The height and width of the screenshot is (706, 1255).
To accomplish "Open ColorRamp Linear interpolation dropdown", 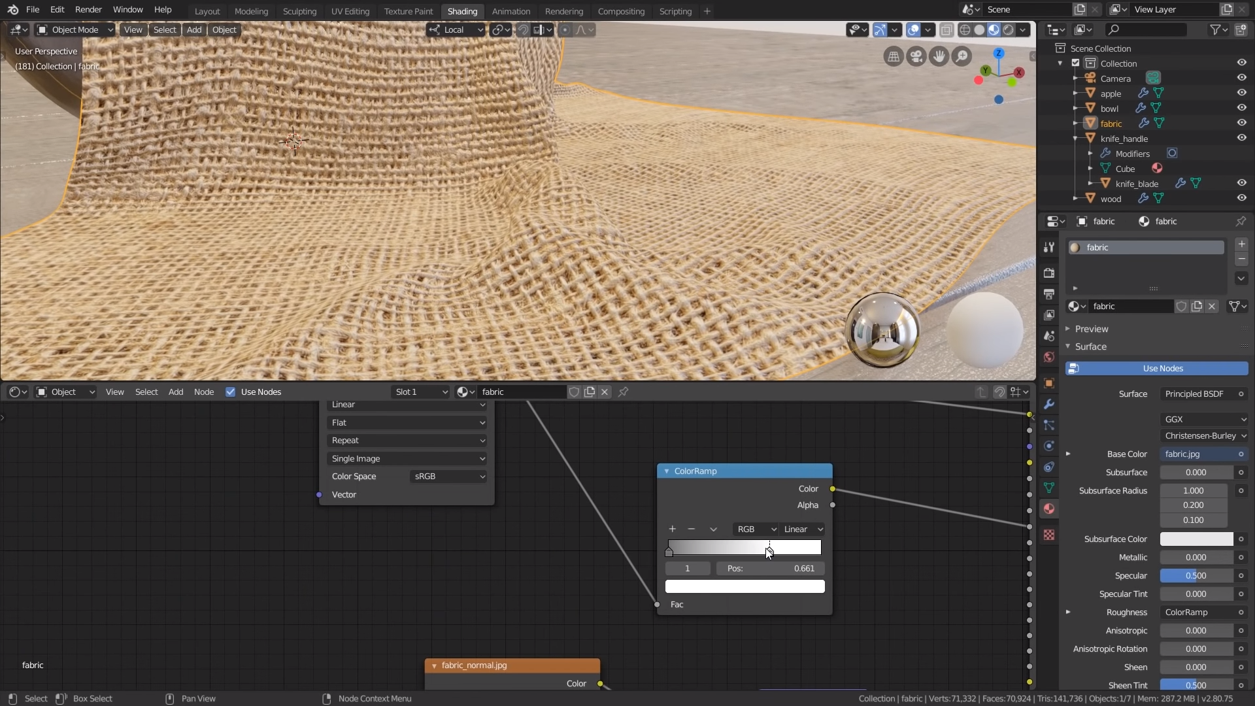I will tap(803, 529).
